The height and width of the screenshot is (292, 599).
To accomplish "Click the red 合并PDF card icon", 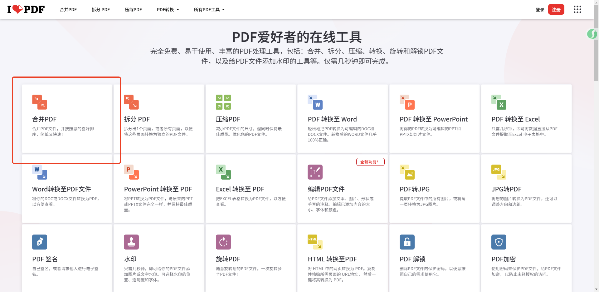I will [40, 102].
